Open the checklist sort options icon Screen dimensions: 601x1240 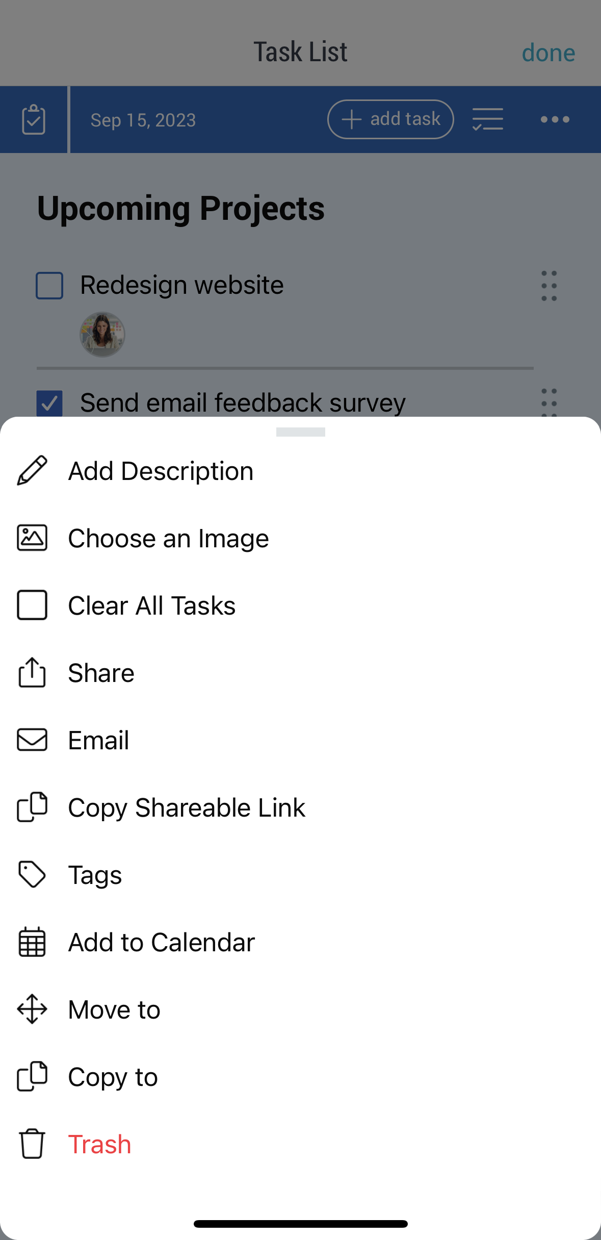(488, 119)
